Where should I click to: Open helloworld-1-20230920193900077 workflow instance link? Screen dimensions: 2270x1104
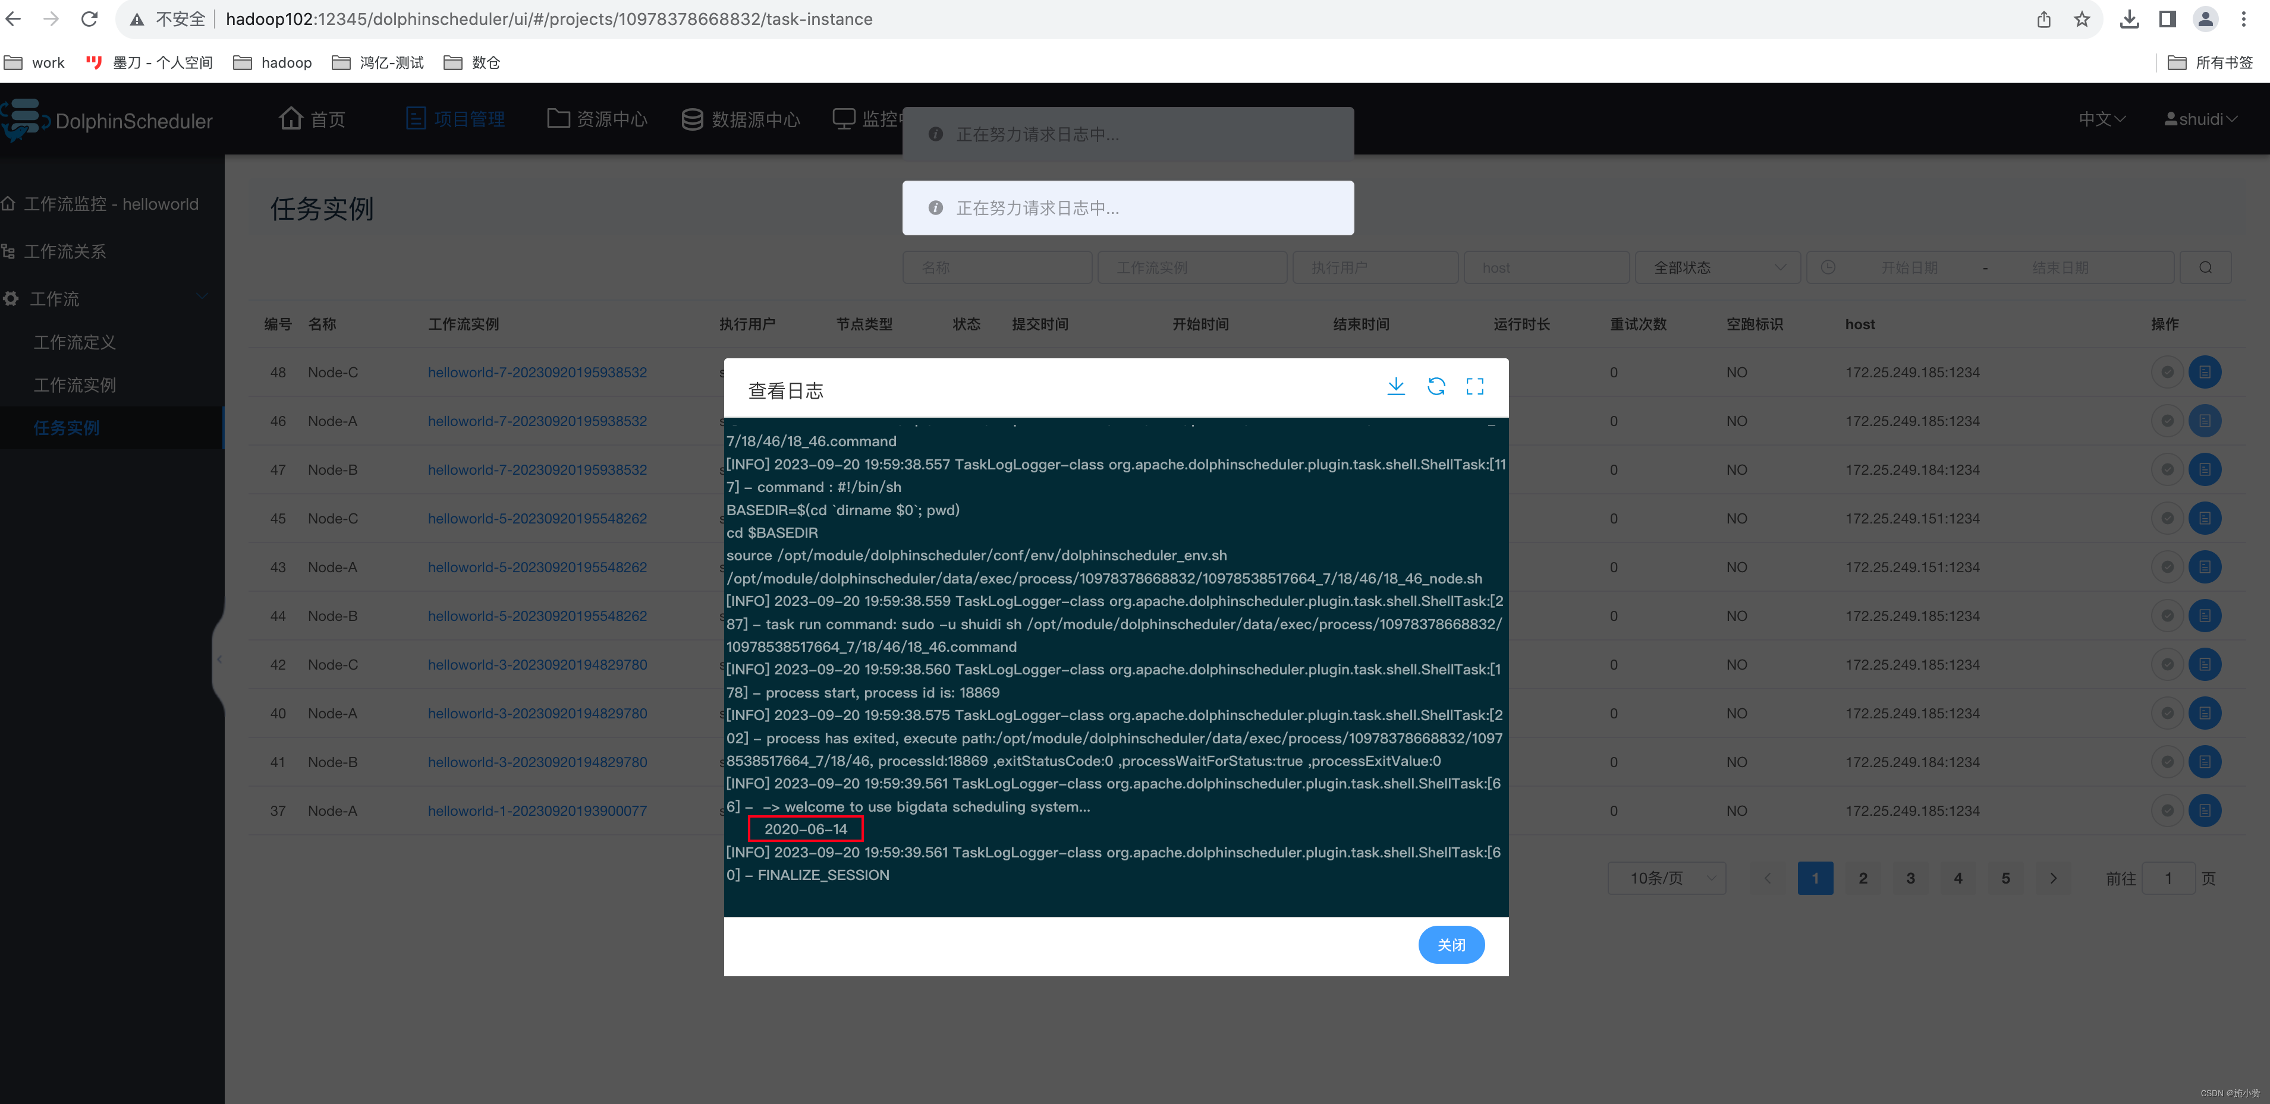(537, 811)
